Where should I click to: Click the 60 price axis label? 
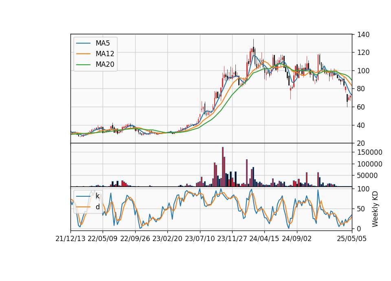point(361,107)
